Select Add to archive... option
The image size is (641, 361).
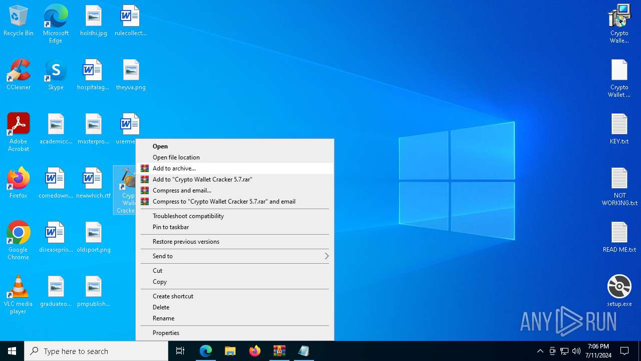(x=234, y=168)
